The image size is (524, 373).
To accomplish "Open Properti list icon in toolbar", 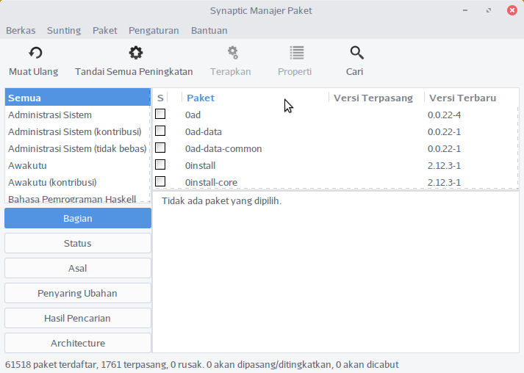I will [296, 53].
